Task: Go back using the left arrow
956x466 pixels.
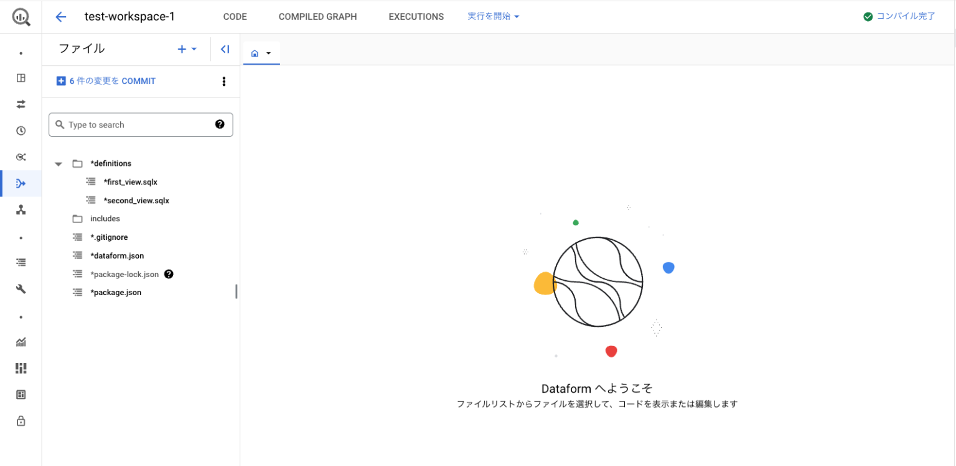Action: [60, 17]
